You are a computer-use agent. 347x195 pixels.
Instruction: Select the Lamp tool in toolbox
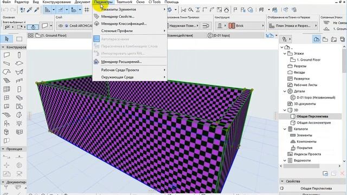click(x=20, y=123)
